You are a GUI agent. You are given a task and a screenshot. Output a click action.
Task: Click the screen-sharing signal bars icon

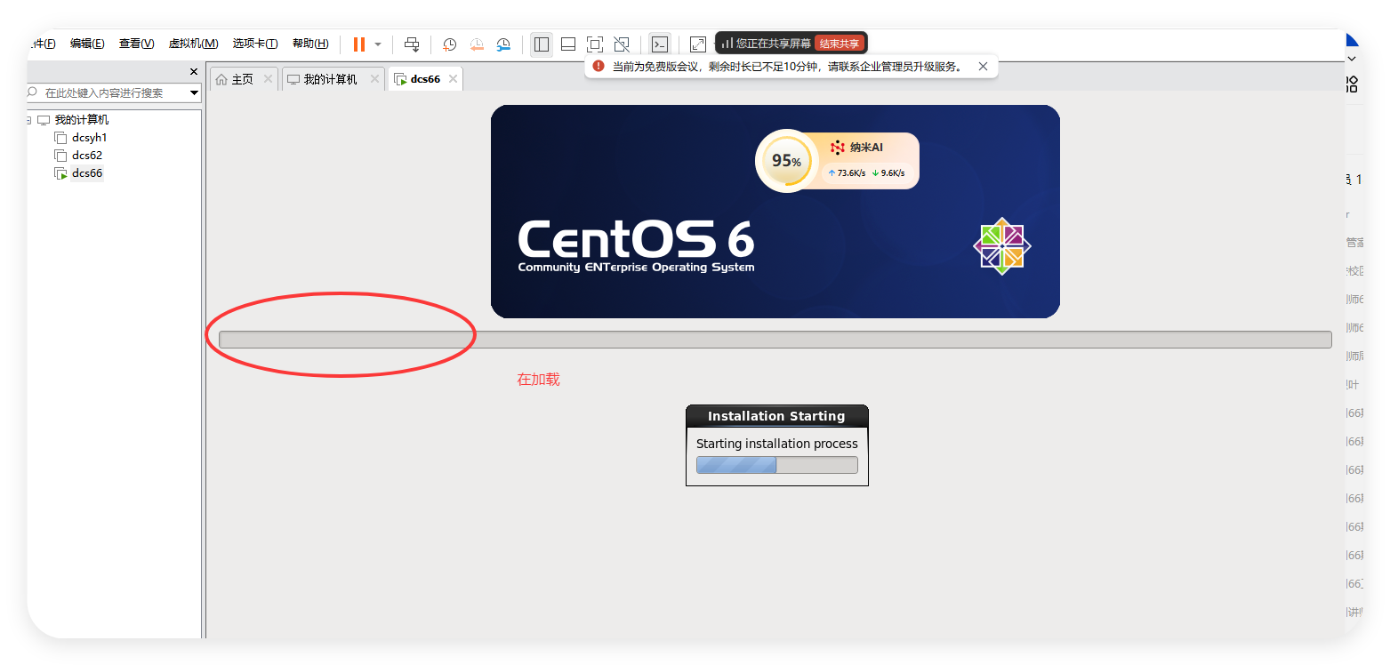coord(727,44)
